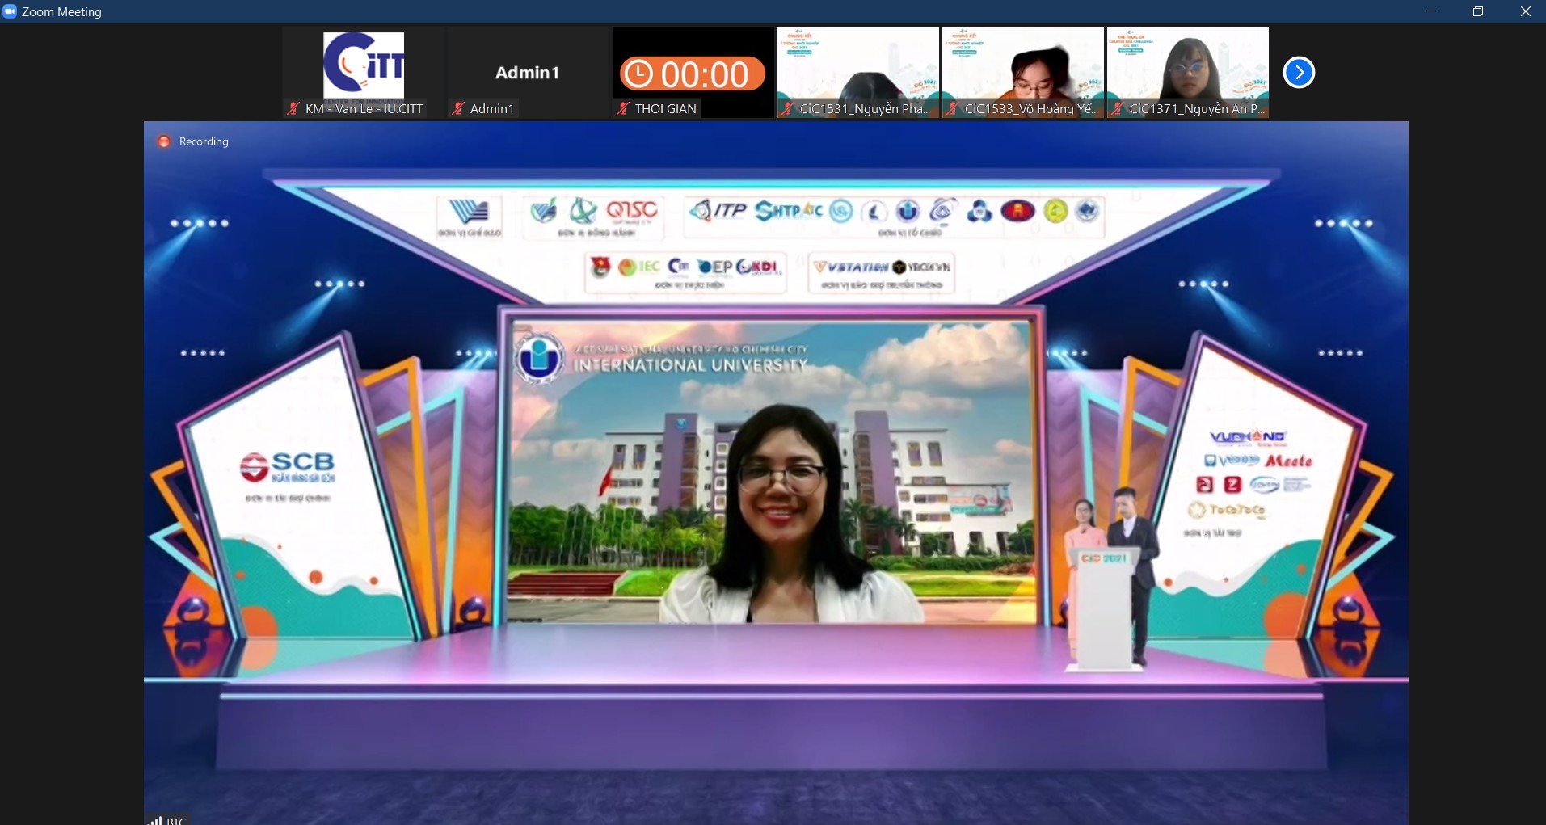Screen dimensions: 1546x825
Task: Click the signal bars icon next to BTC
Action: point(155,820)
